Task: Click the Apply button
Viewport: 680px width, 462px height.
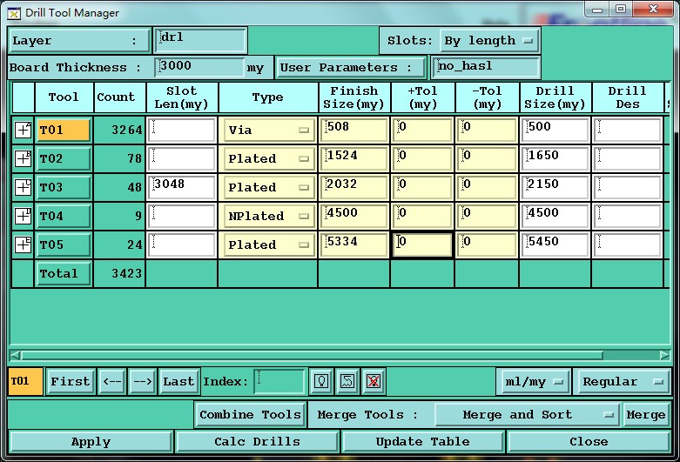Action: [91, 442]
